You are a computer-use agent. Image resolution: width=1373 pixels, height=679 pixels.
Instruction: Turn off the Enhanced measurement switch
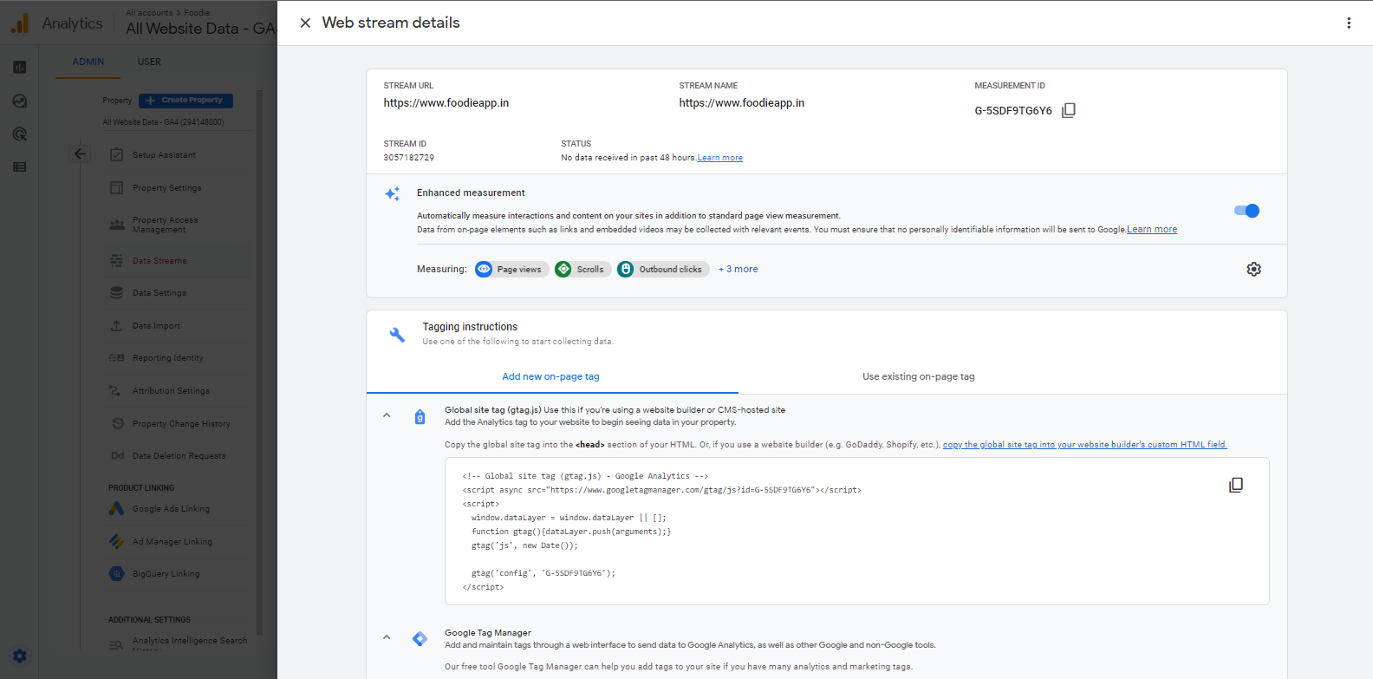1246,211
